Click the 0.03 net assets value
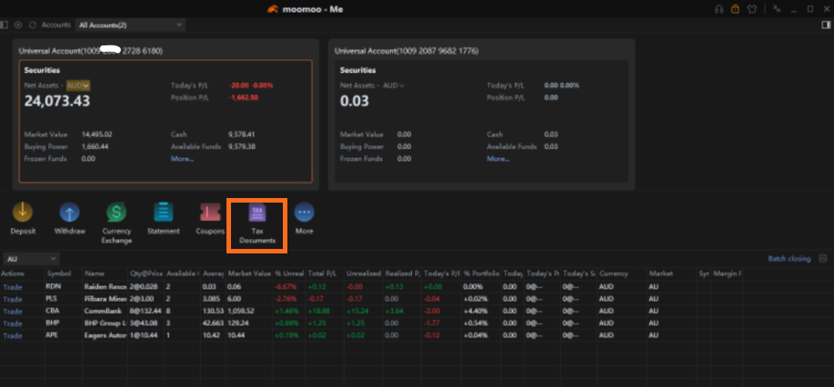 (x=354, y=101)
